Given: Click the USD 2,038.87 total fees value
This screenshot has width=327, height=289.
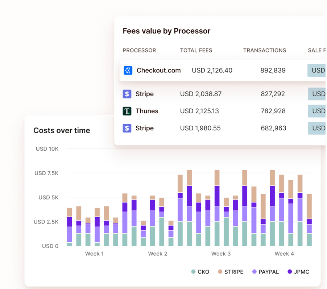Looking at the screenshot, I should click(201, 94).
